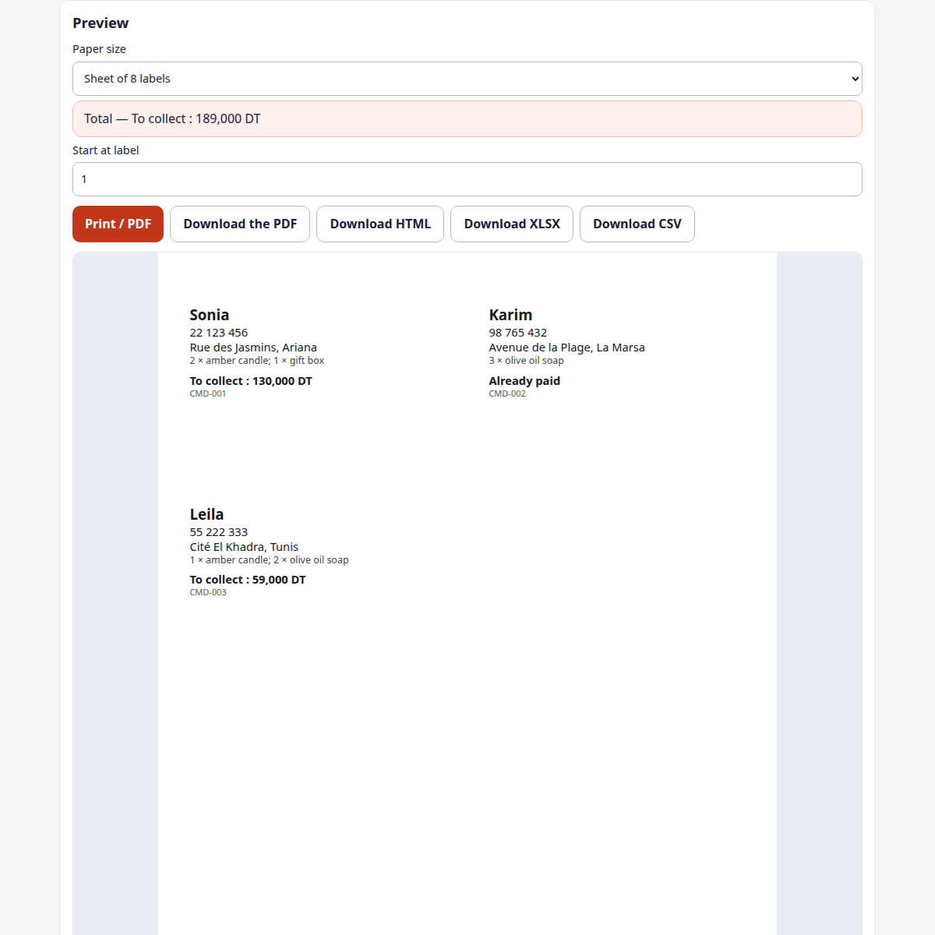935x935 pixels.
Task: Click To collect : 59,000 DT text
Action: coord(248,580)
